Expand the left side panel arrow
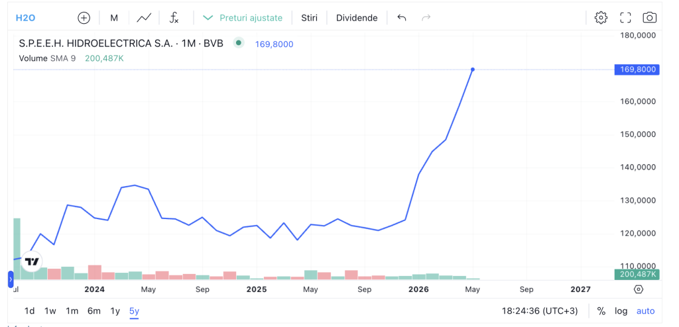This screenshot has height=327, width=679. (x=11, y=279)
